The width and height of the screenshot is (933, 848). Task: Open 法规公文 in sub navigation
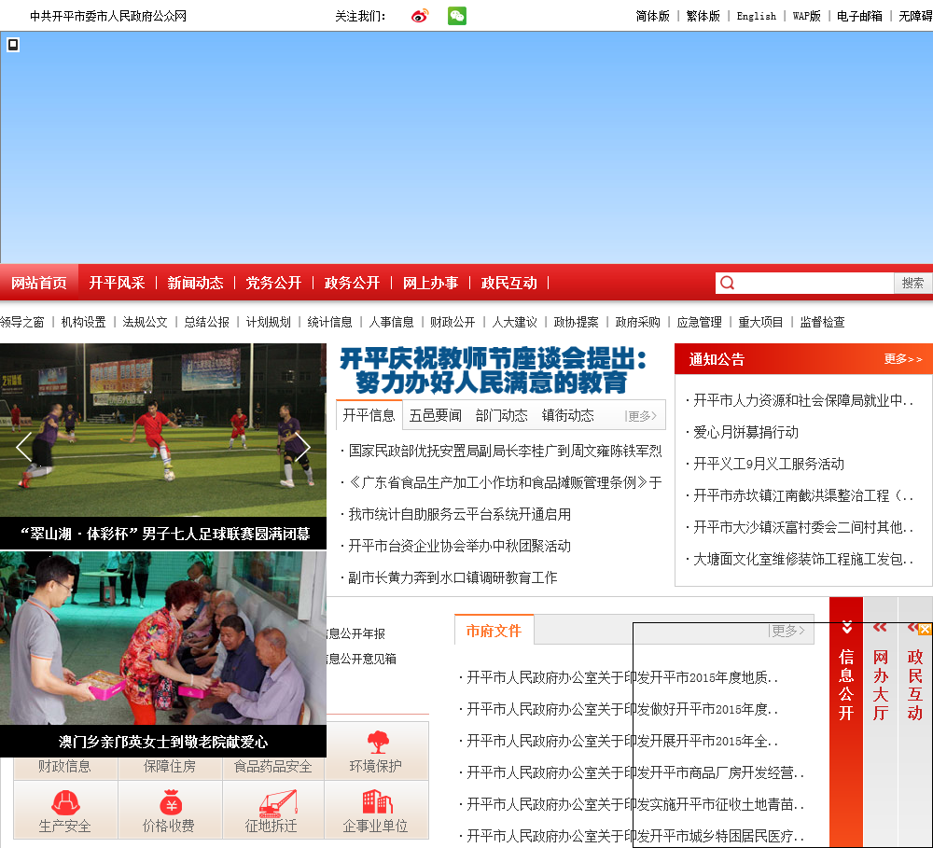click(146, 322)
